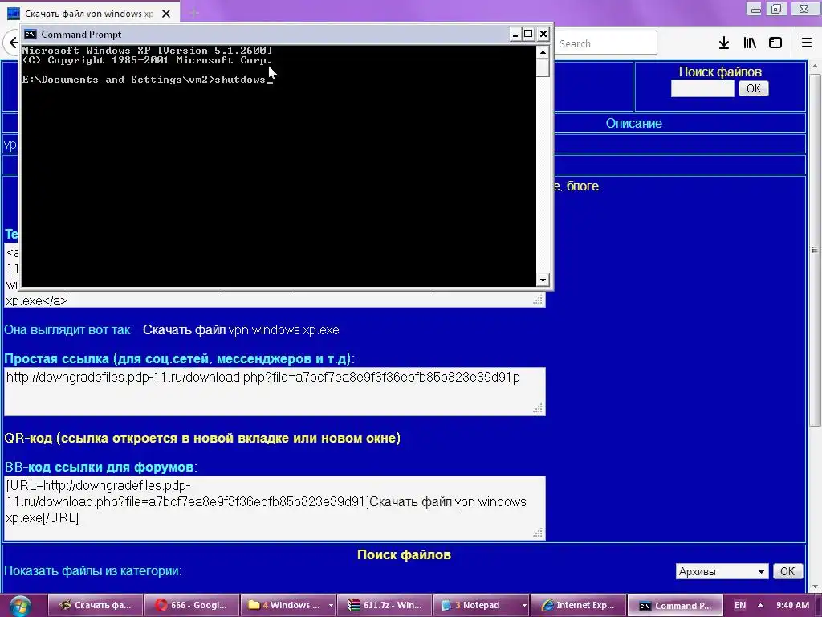Click the browser page vertical scrollbar

[x=815, y=250]
